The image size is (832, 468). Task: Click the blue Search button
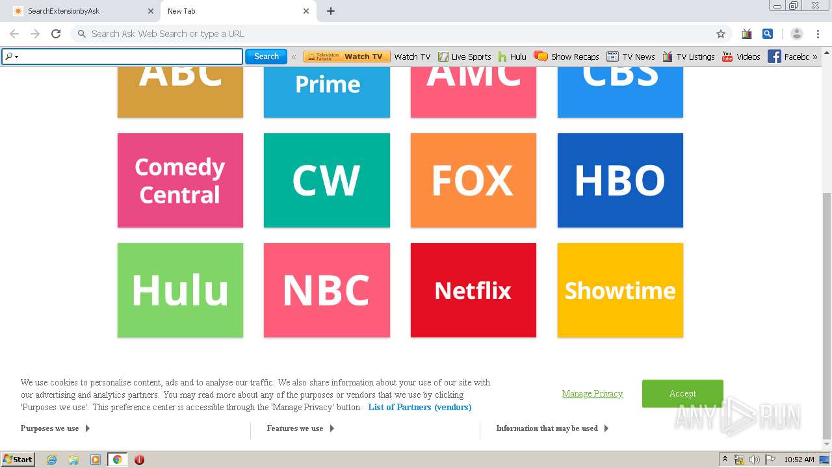pos(266,57)
